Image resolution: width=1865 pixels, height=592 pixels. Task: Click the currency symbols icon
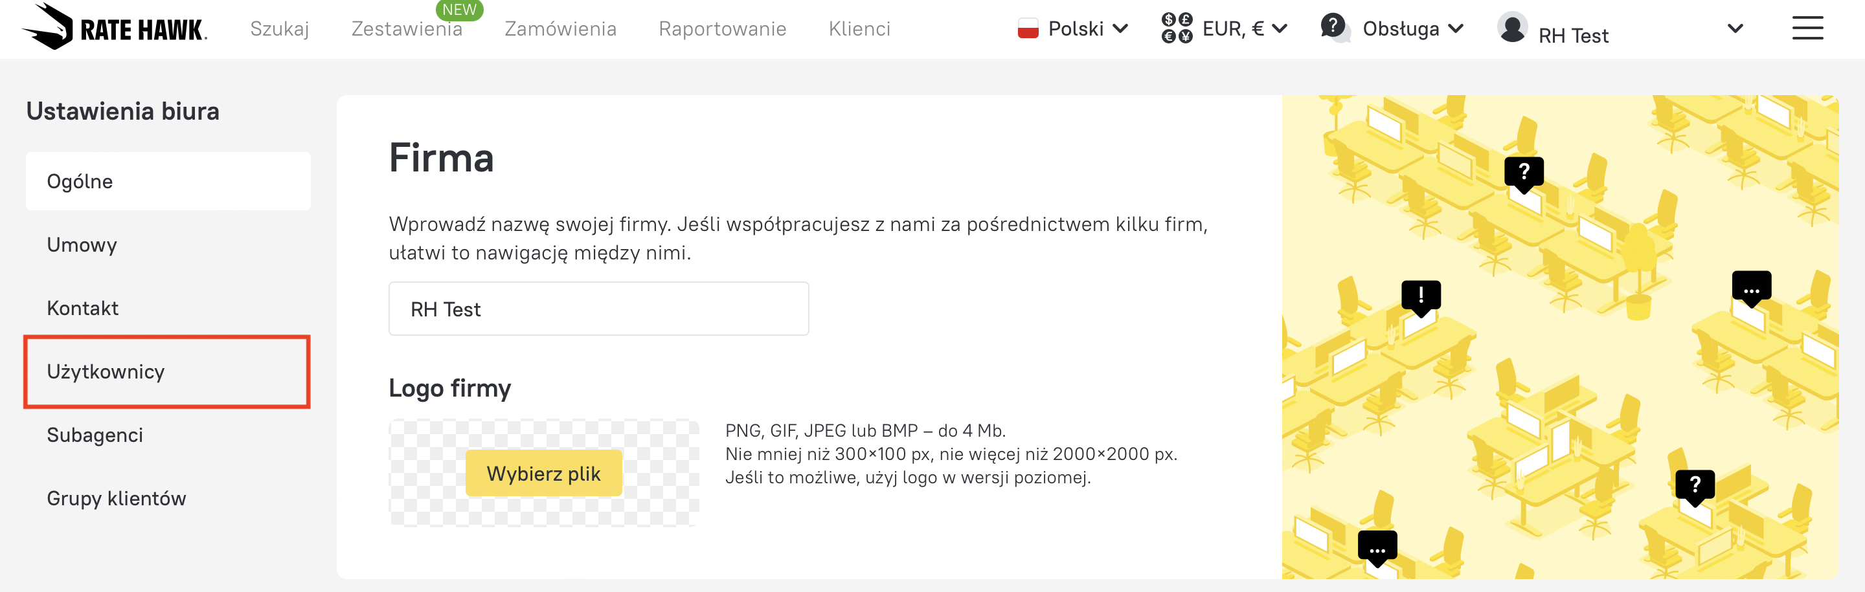pyautogui.click(x=1177, y=28)
